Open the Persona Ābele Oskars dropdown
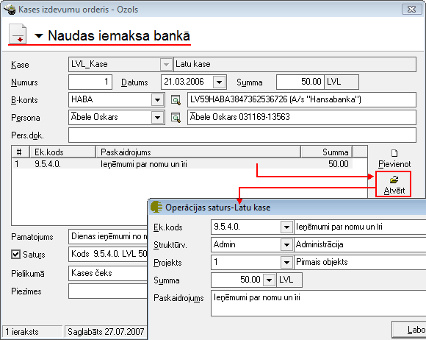The width and height of the screenshot is (426, 340). coord(158,118)
